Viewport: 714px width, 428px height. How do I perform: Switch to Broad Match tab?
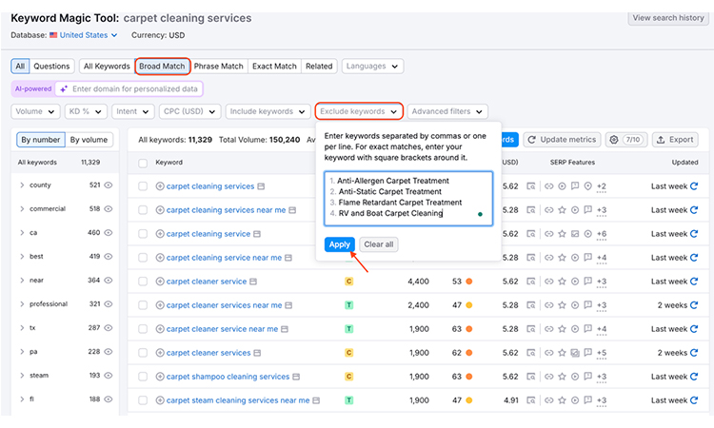[162, 66]
